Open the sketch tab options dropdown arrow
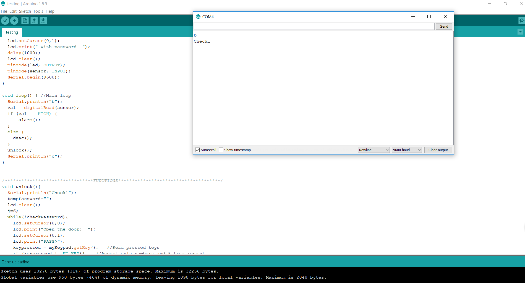Screen dimensions: 525x283 click(521, 32)
